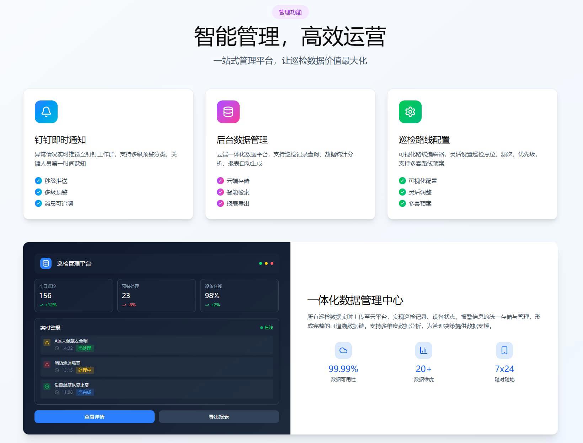Click the database logo beside 巡检管理平台
583x443 pixels.
46,263
